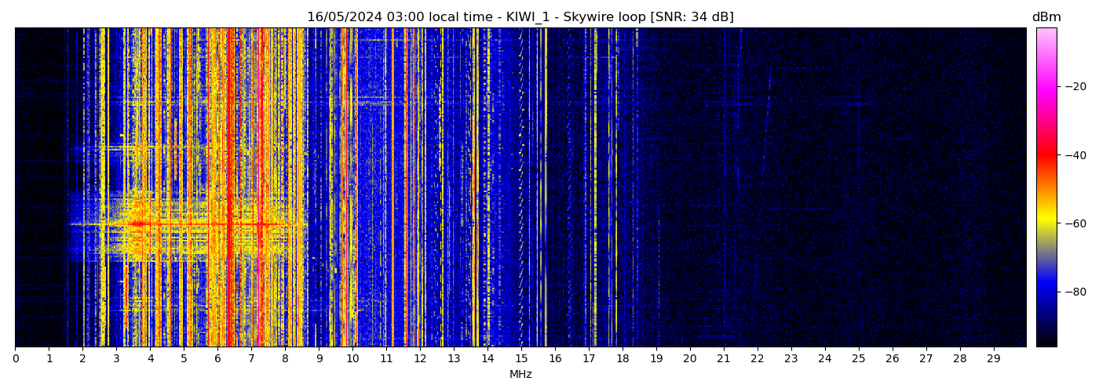1099x392 pixels.
Task: Click the −20 colorbar tick label
Action: click(x=1073, y=86)
